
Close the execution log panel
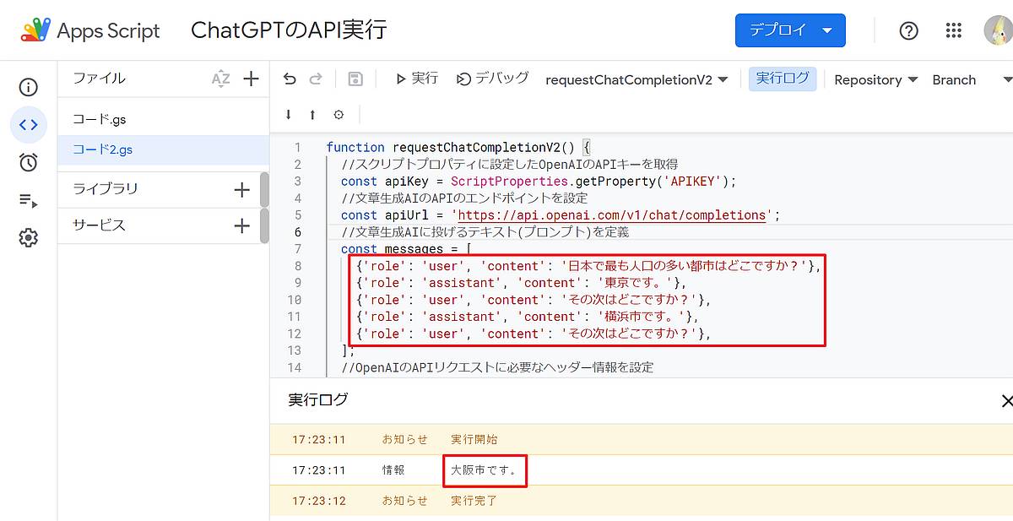(x=1005, y=400)
